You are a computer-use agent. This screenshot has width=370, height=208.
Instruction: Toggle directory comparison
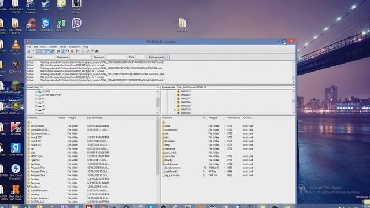[87, 51]
